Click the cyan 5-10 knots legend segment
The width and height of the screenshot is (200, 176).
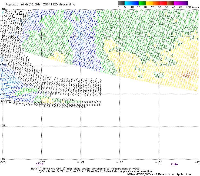click(128, 3)
